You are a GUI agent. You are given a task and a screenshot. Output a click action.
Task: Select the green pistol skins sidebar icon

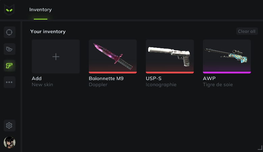[9, 66]
